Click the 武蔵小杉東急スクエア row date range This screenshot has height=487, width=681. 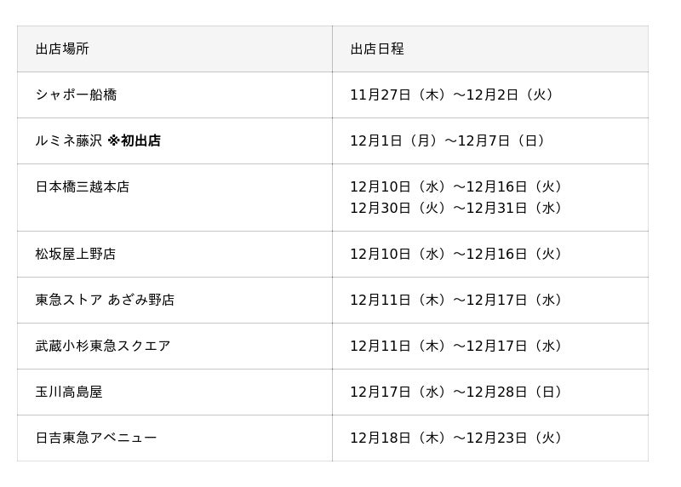[x=458, y=347]
